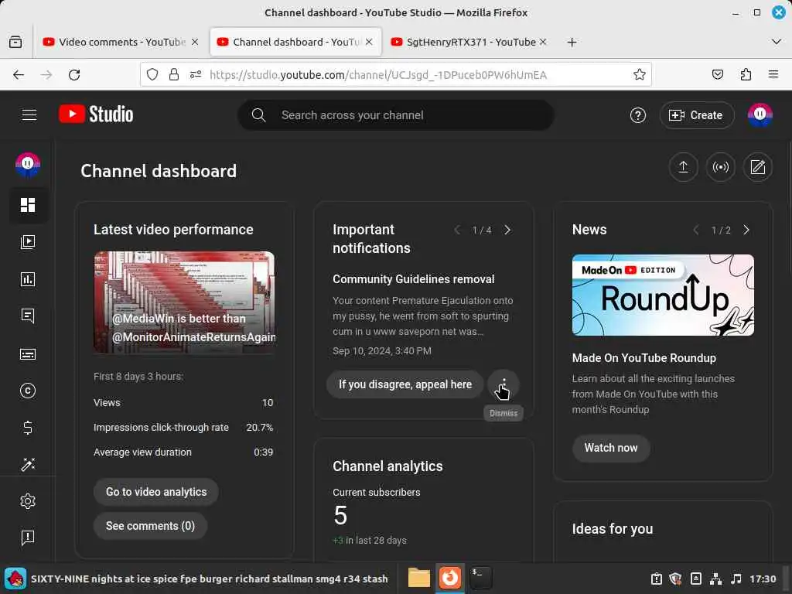
Task: Open a new browser tab
Action: [x=572, y=42]
